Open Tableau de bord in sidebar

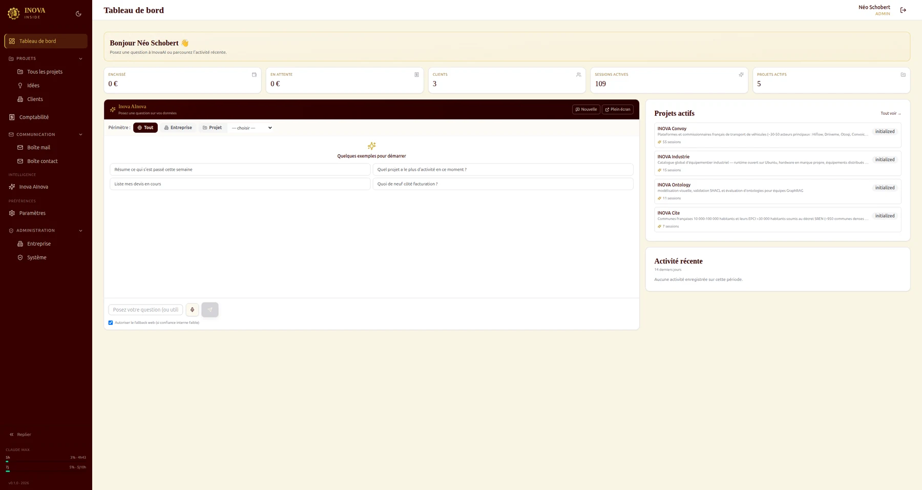[46, 41]
